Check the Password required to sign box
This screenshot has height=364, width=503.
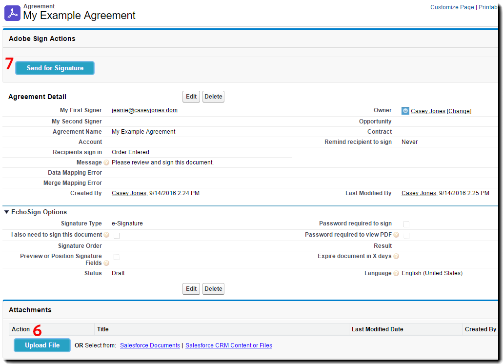tap(406, 224)
